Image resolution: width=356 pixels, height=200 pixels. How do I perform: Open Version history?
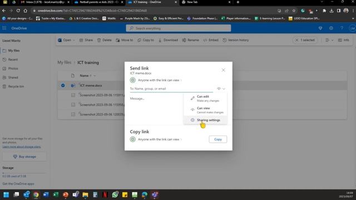coord(236,40)
